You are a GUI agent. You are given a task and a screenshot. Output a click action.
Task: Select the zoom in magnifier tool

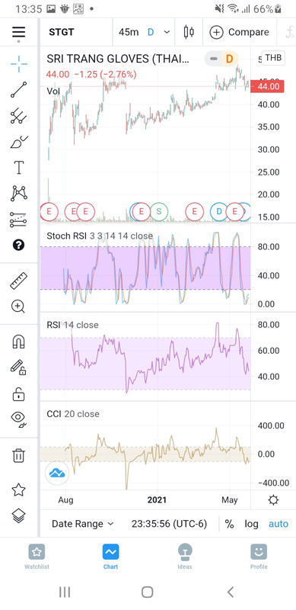click(18, 307)
